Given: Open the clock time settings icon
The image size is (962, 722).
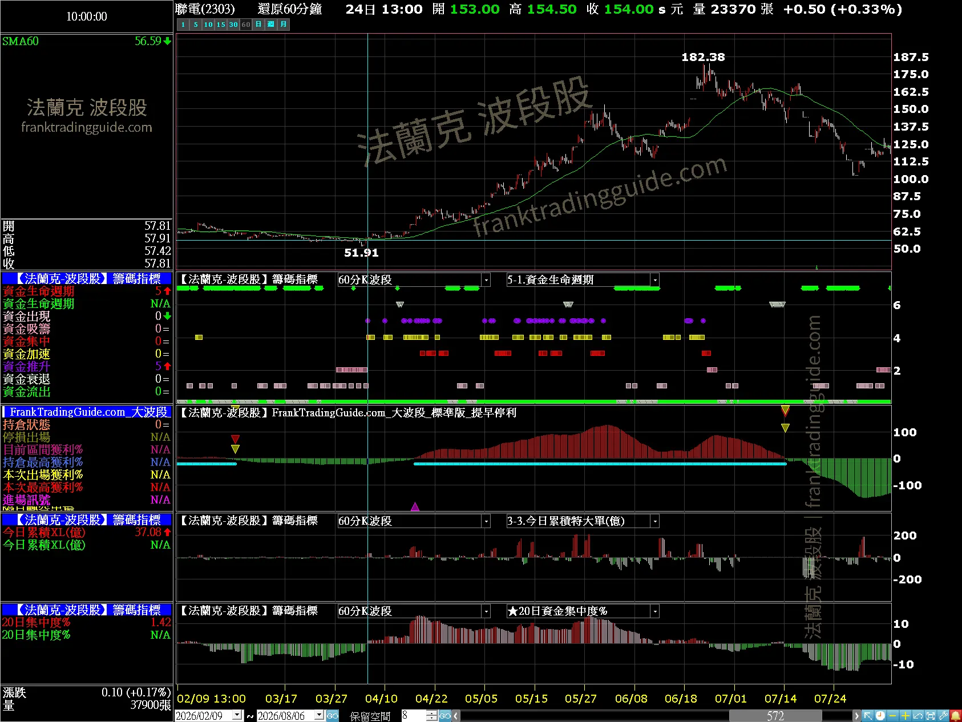Looking at the screenshot, I should coord(880,716).
